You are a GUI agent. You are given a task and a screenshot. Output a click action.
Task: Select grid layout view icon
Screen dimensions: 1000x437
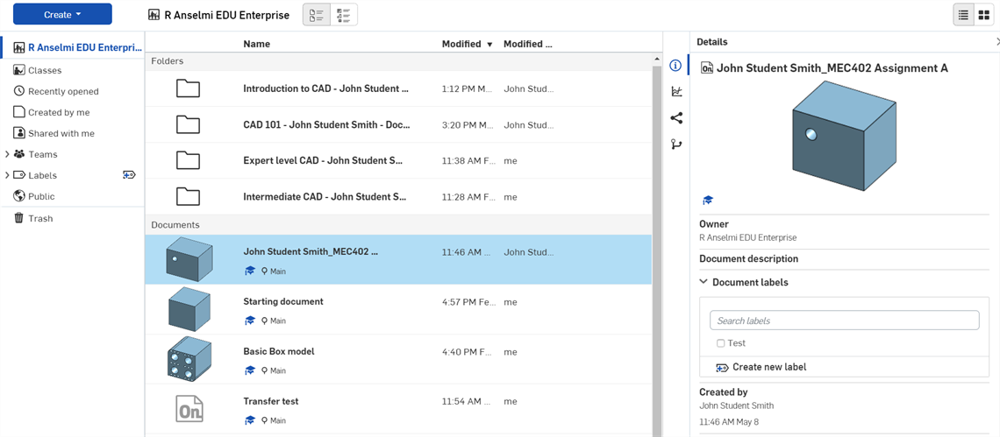[x=982, y=15]
